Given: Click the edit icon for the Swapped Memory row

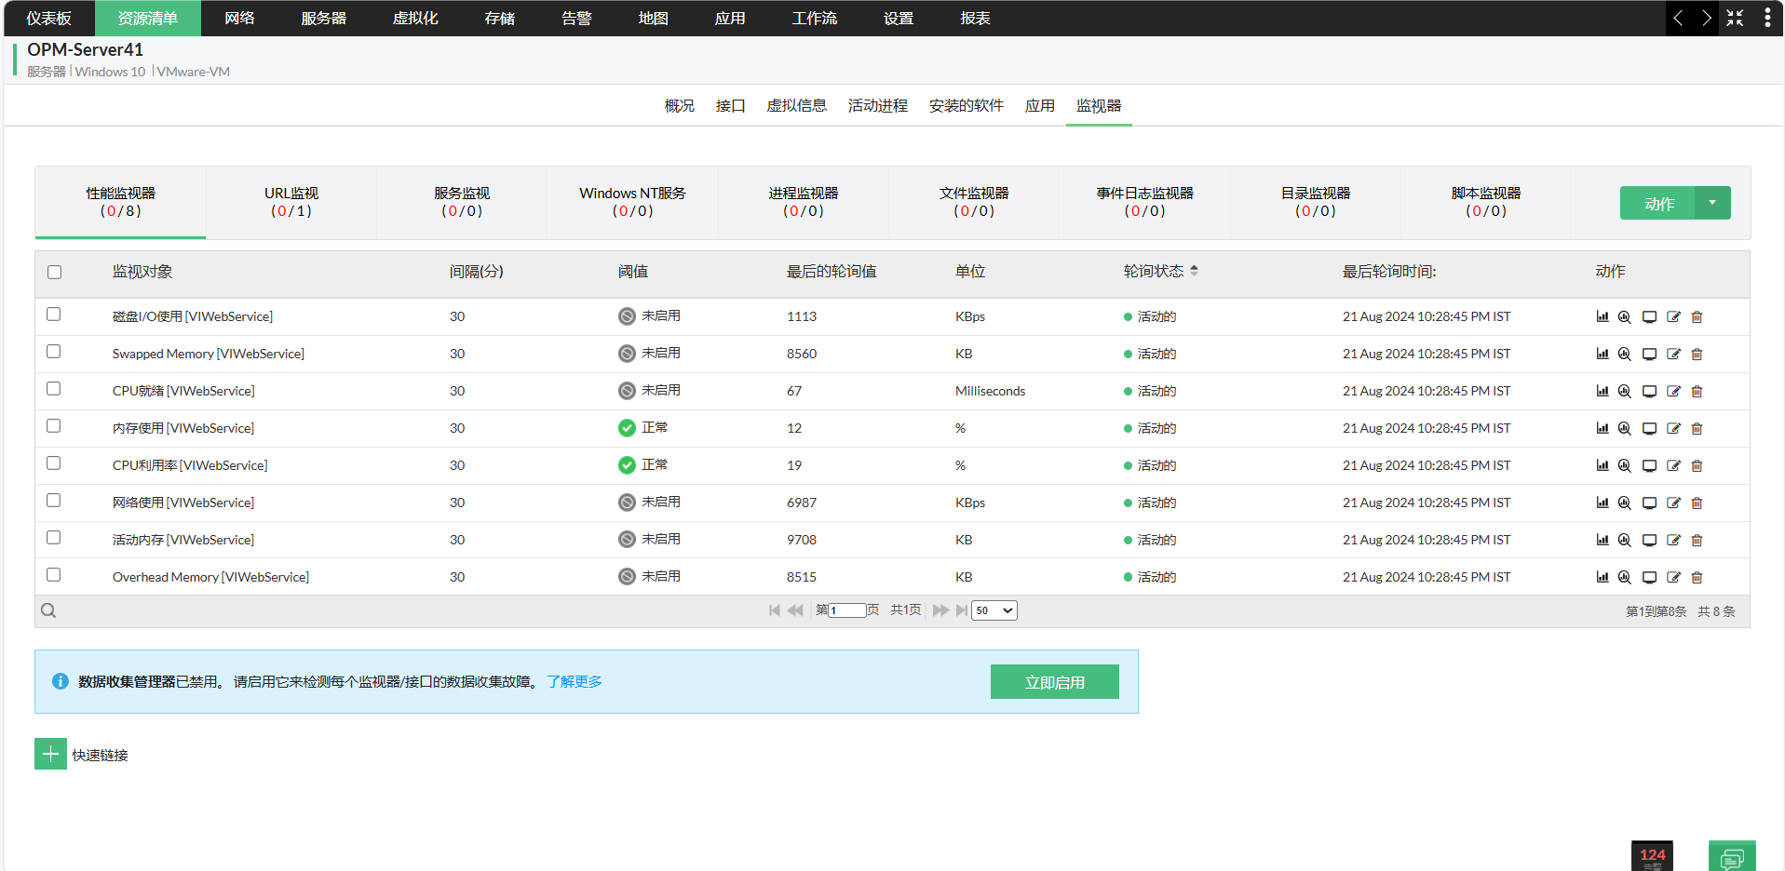Looking at the screenshot, I should click(x=1673, y=354).
